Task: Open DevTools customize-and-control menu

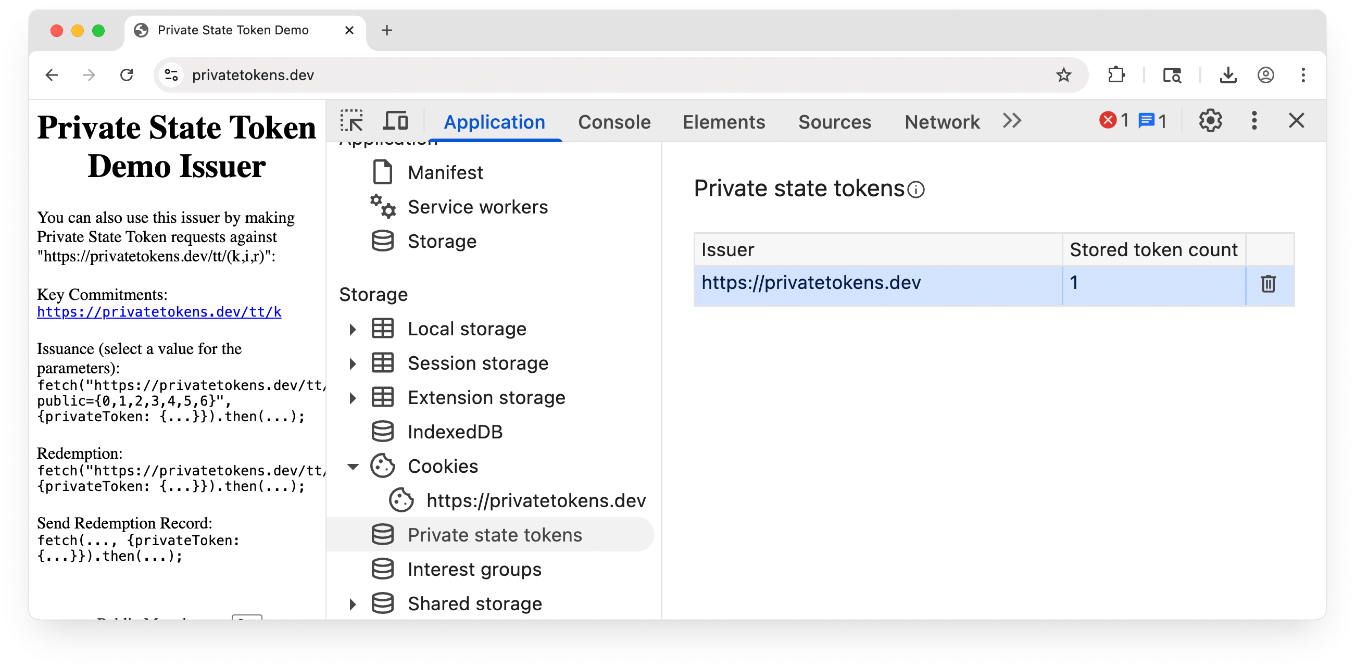Action: click(x=1254, y=121)
